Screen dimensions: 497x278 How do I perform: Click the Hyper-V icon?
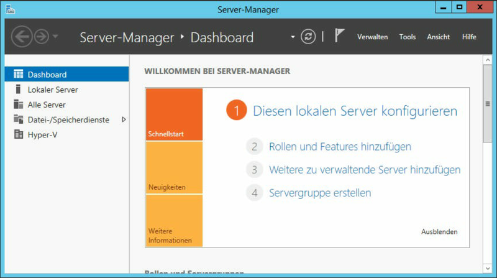coord(19,134)
